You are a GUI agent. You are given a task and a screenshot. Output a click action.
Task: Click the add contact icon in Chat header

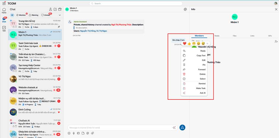pos(51,9)
